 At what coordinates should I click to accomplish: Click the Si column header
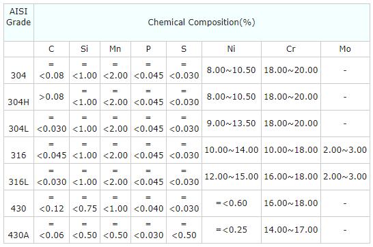[x=85, y=49]
